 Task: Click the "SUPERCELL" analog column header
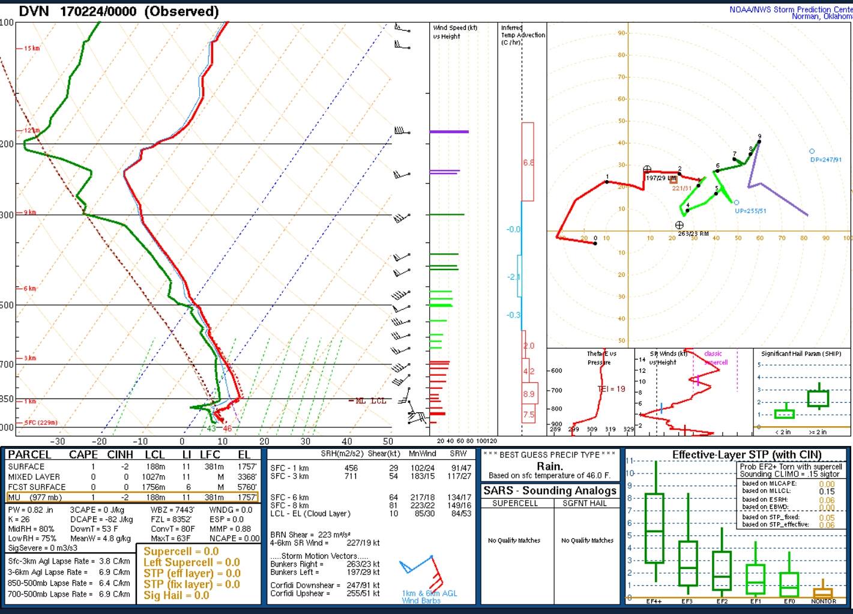[516, 504]
